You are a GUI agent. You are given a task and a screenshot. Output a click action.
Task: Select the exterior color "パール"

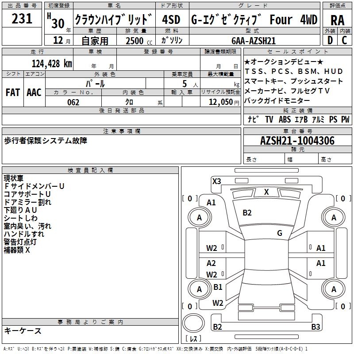click(95, 84)
